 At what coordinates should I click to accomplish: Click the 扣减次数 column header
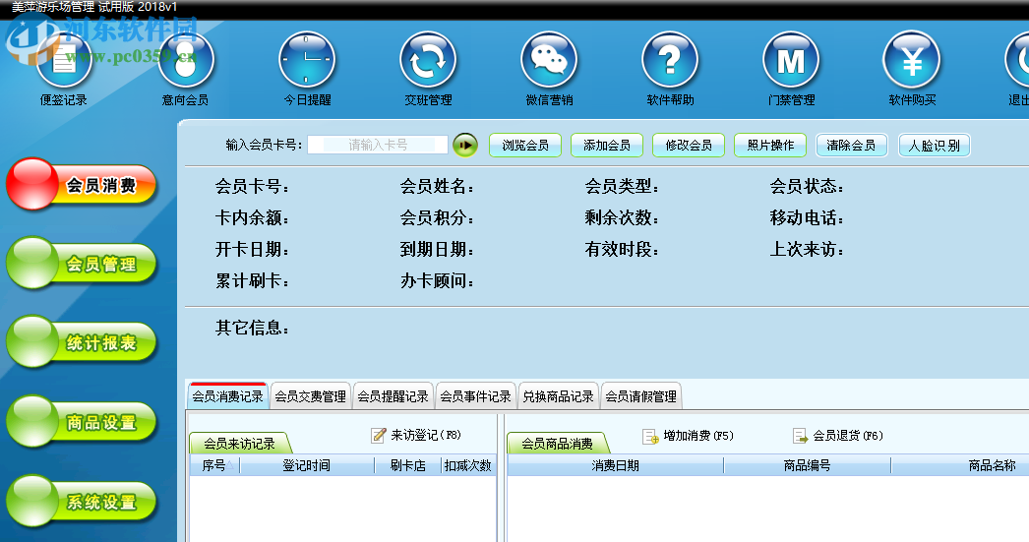coord(468,465)
